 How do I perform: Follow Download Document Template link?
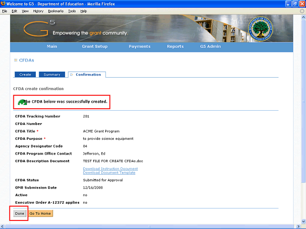click(x=109, y=173)
